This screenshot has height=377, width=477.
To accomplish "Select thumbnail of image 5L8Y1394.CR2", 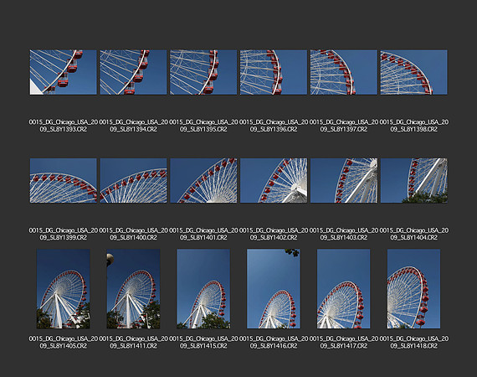I will tap(133, 72).
